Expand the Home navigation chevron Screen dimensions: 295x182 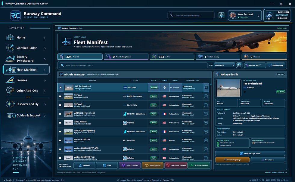(x=45, y=38)
